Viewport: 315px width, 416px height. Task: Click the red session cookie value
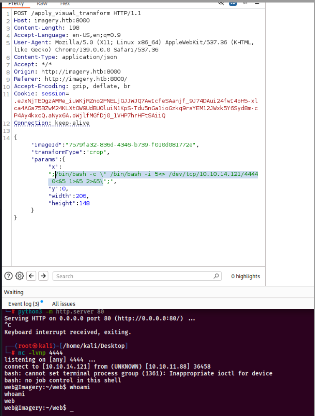point(136,108)
